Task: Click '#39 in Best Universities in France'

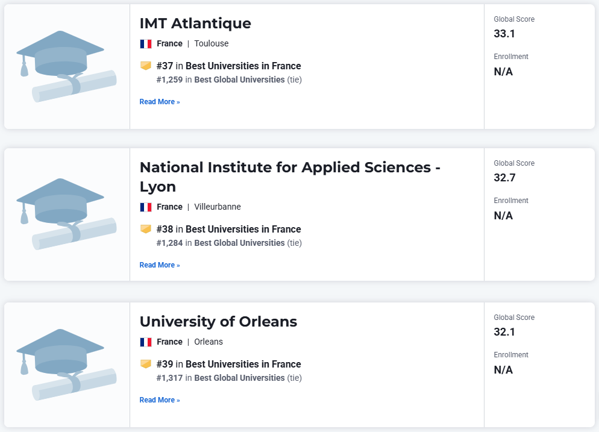Action: tap(228, 364)
